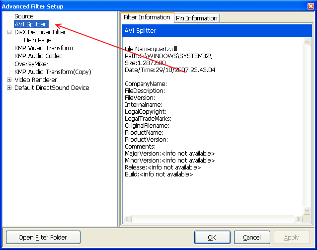Select the Video Renderer item
317x250 pixels.
pos(36,80)
